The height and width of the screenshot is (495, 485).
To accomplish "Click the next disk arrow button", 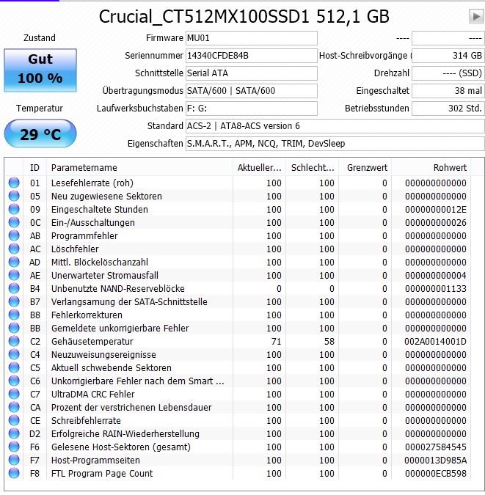I will 476,16.
